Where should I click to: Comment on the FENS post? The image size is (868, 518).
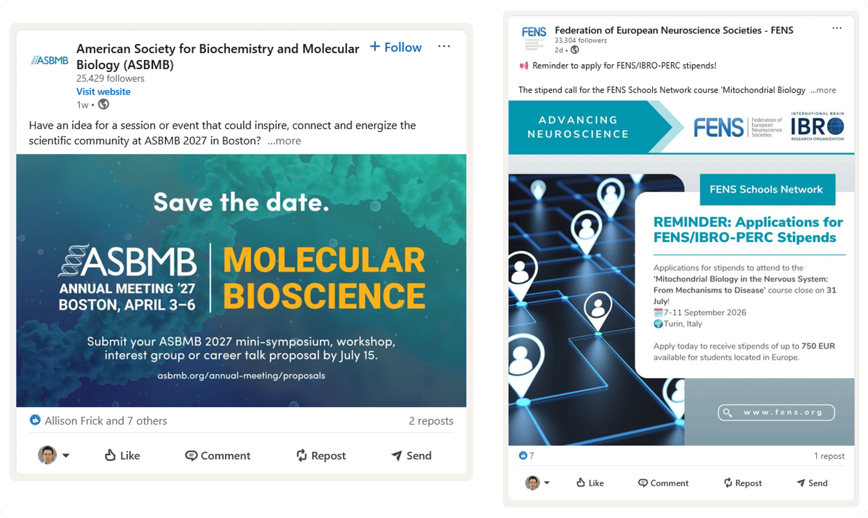[x=663, y=483]
